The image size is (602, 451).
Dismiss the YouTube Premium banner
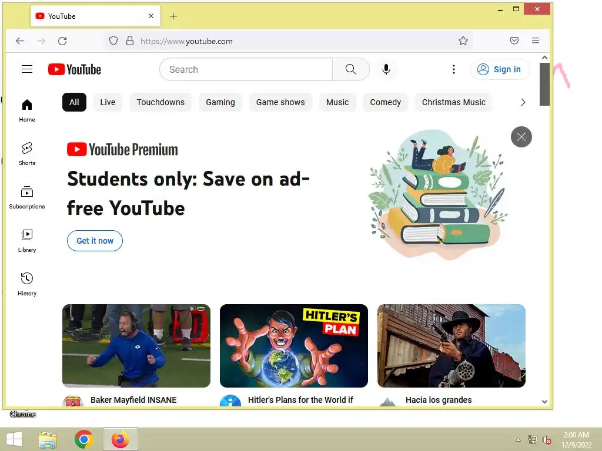[x=521, y=137]
